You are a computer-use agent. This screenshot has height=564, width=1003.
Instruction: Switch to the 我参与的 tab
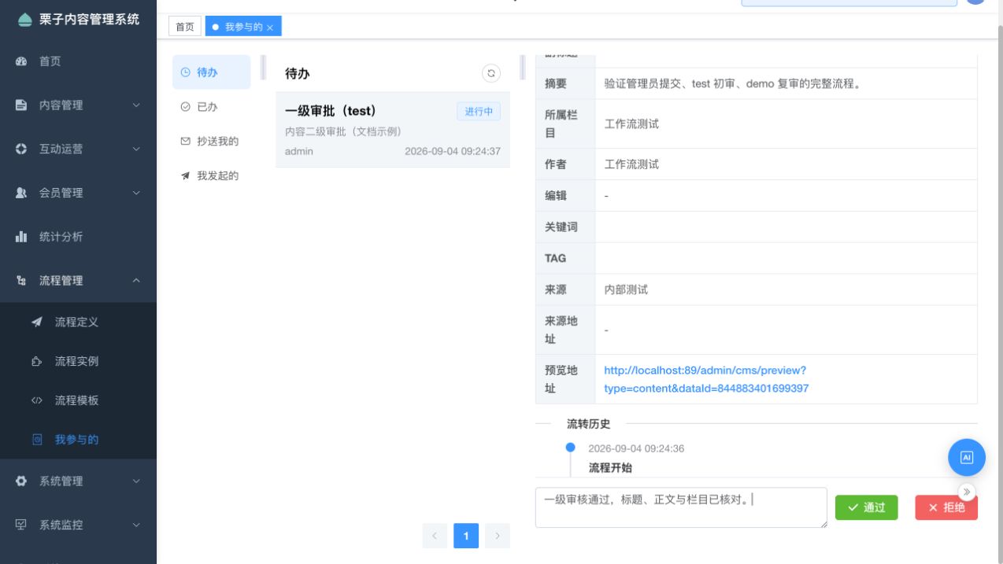(x=243, y=27)
